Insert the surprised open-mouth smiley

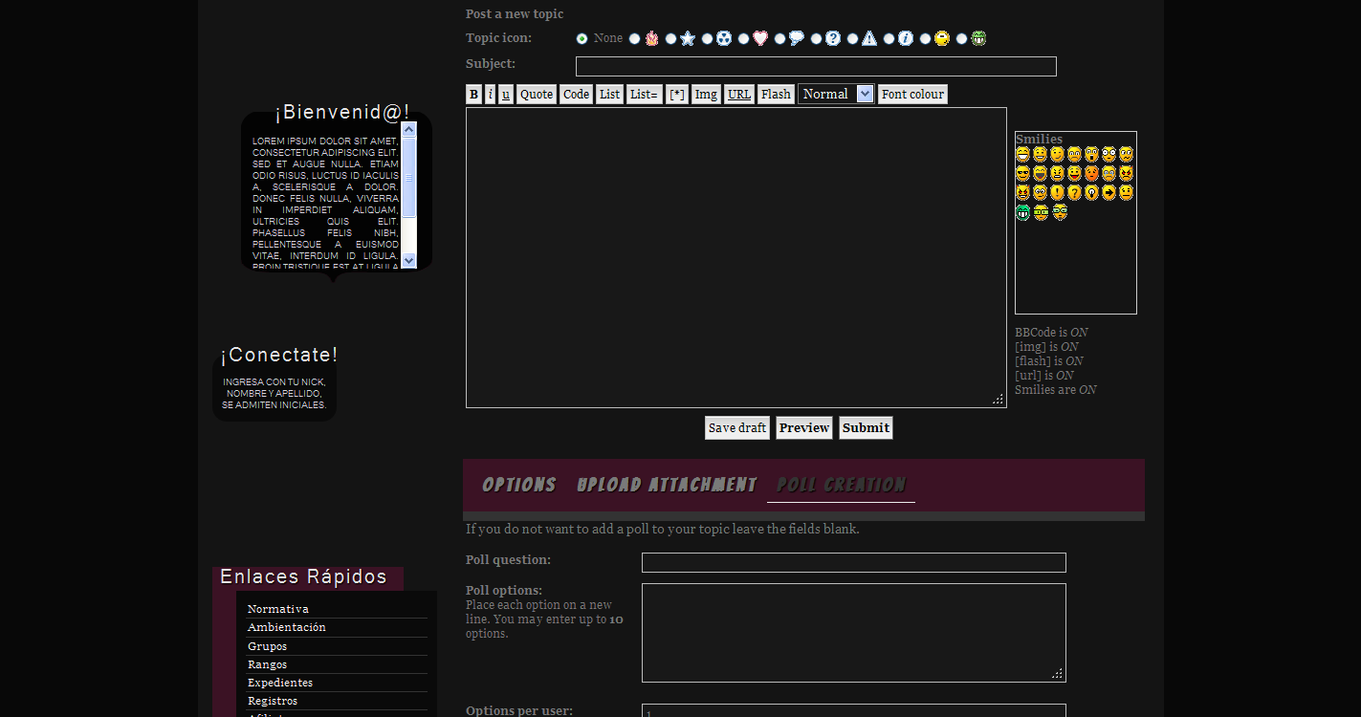point(1091,154)
